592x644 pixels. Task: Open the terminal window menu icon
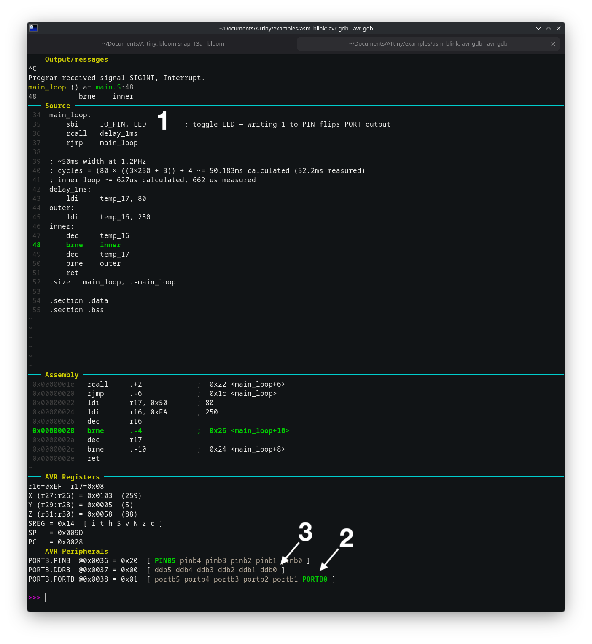pyautogui.click(x=33, y=28)
